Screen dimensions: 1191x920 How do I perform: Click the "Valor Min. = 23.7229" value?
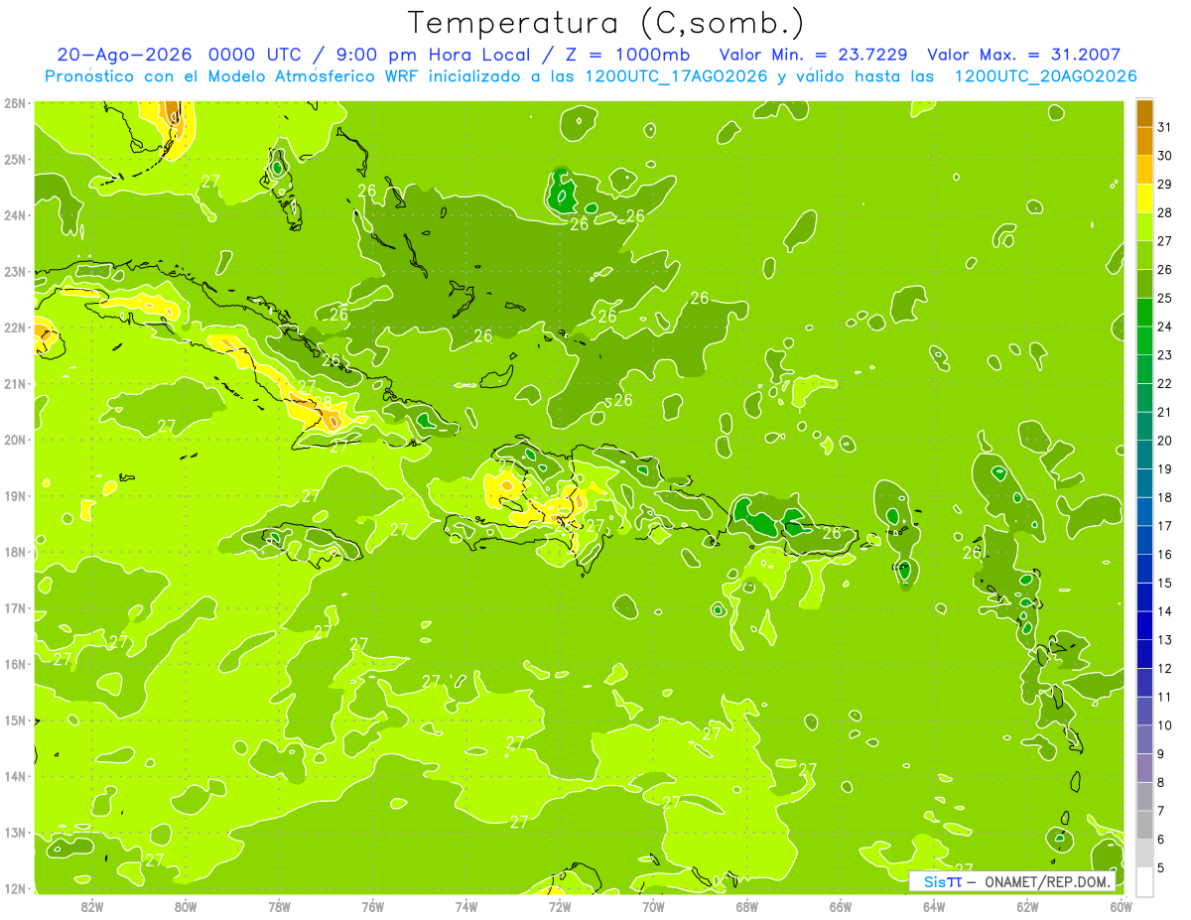(x=814, y=55)
